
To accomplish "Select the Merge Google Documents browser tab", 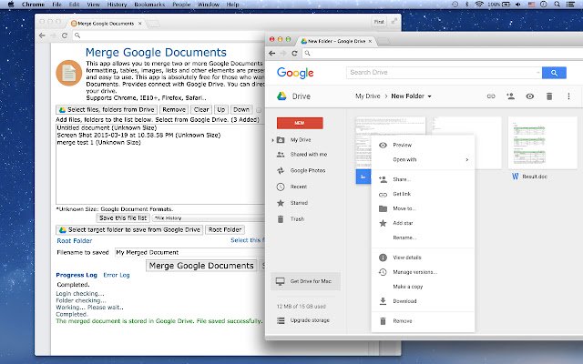I will [x=106, y=24].
